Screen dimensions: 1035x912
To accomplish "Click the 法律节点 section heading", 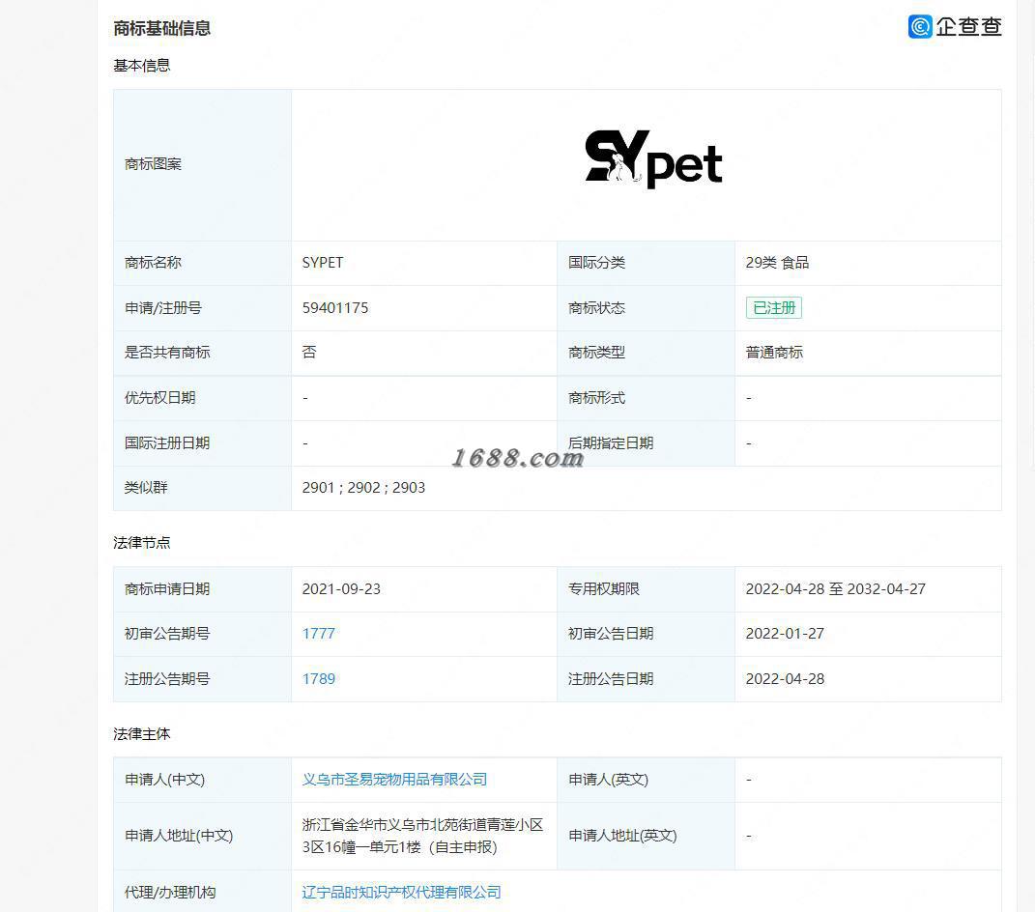I will (x=141, y=542).
